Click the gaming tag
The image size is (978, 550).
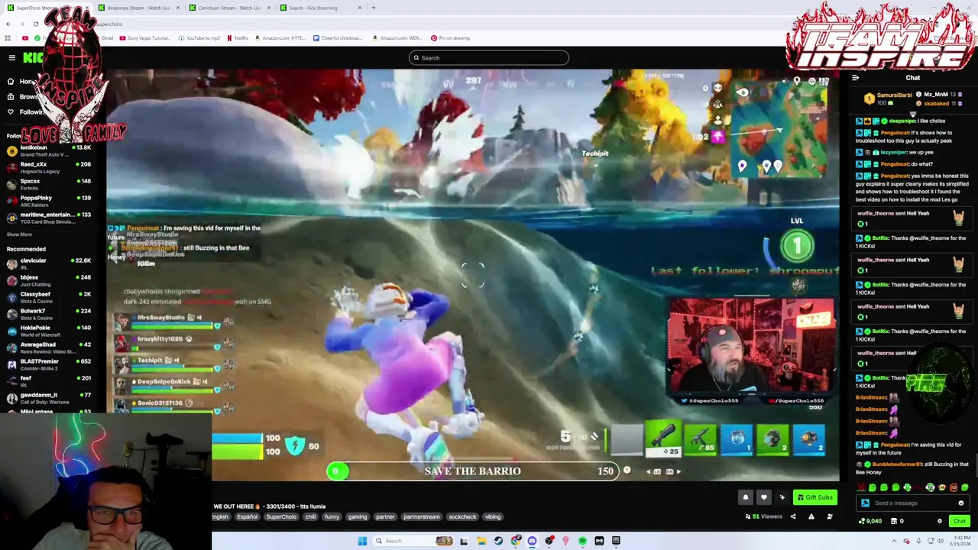pyautogui.click(x=358, y=517)
